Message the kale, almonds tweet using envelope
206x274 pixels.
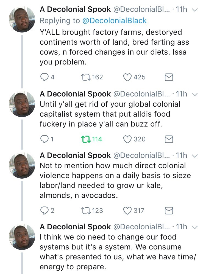click(169, 211)
